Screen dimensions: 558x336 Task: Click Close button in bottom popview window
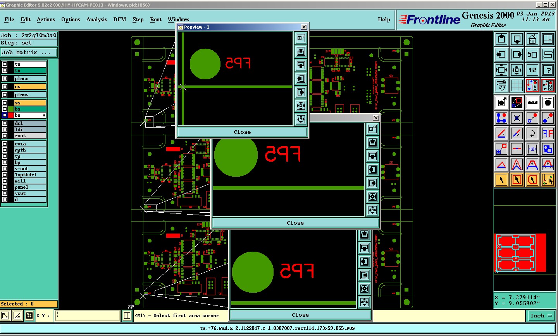tap(300, 315)
